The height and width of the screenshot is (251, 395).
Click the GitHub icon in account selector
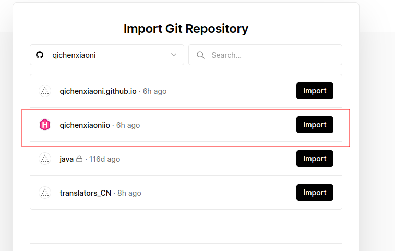(40, 55)
